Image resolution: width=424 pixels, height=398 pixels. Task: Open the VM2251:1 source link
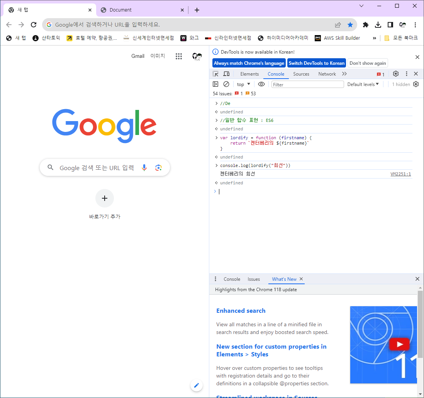tap(400, 174)
